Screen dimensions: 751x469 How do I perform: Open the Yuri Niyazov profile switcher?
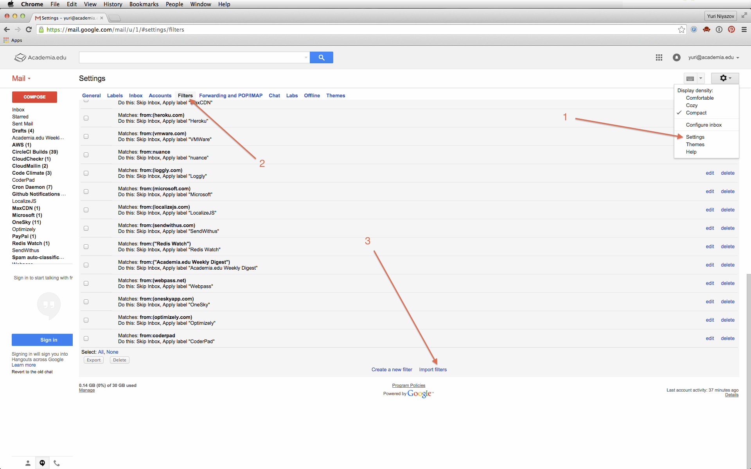pos(720,16)
